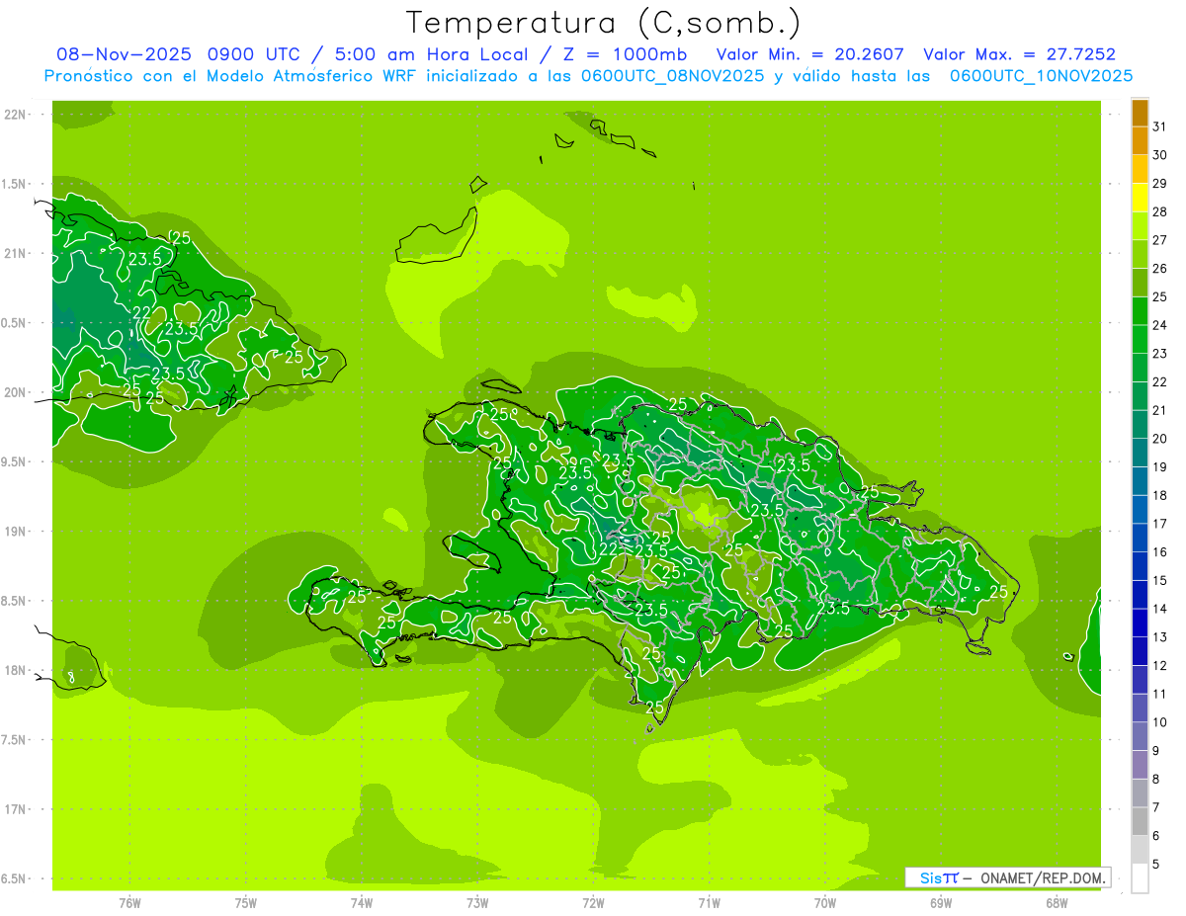Click legend value 26
This screenshot has height=916, width=1186.
1159,268
